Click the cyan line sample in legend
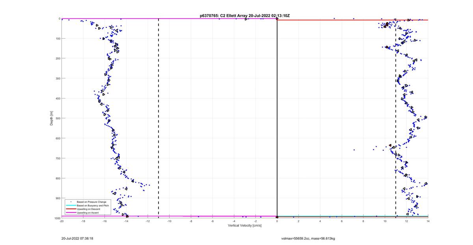 click(x=71, y=205)
